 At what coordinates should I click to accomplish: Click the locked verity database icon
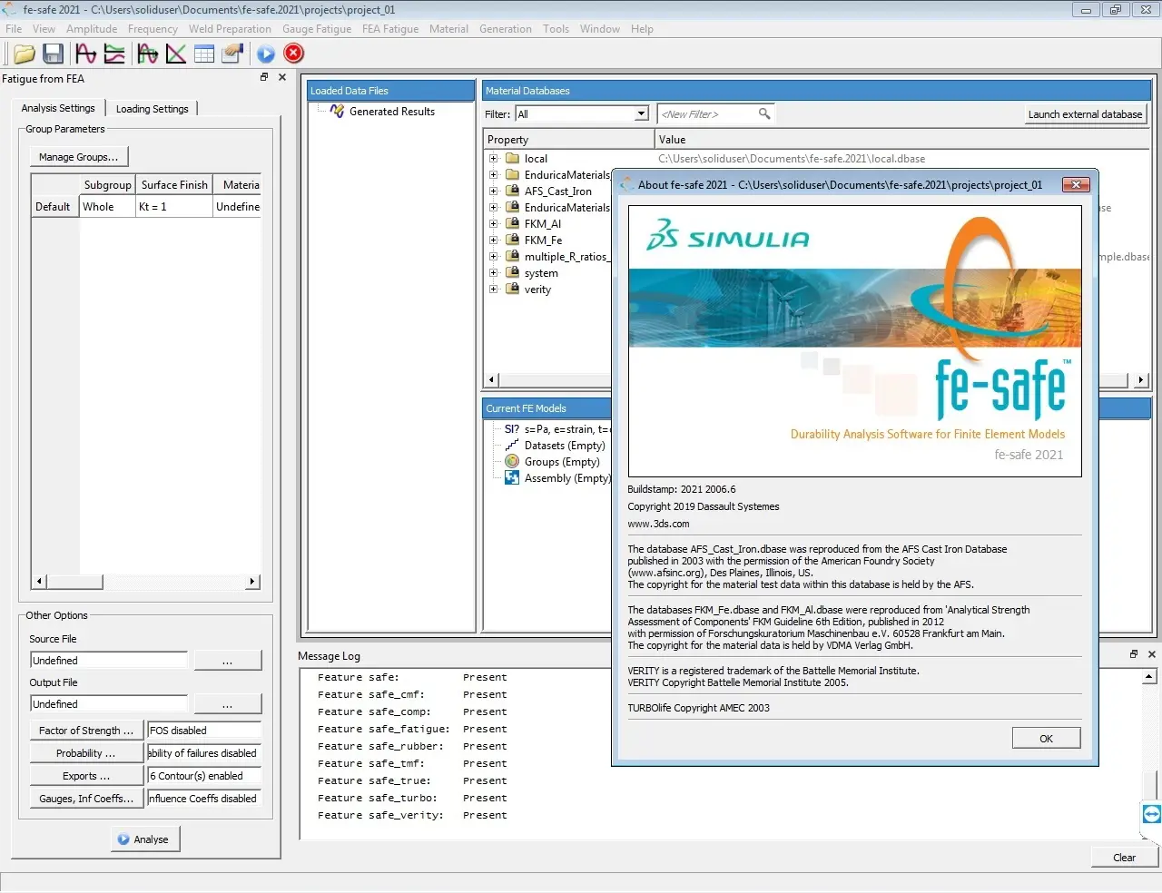click(x=512, y=289)
